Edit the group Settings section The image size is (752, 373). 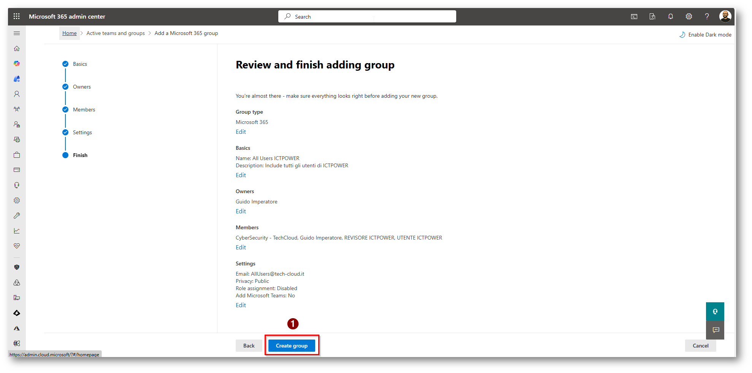point(241,305)
